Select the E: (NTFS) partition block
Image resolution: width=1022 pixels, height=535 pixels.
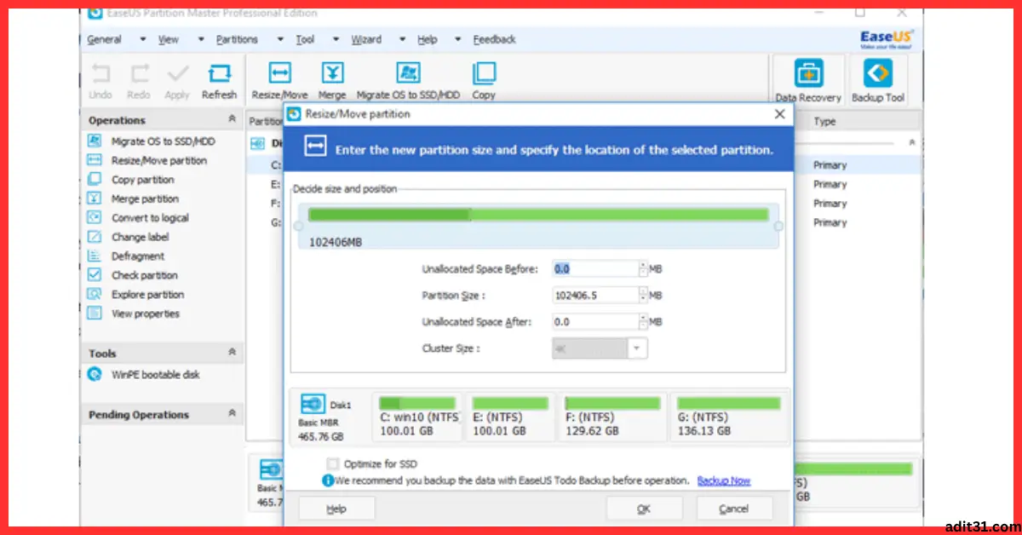(x=510, y=417)
